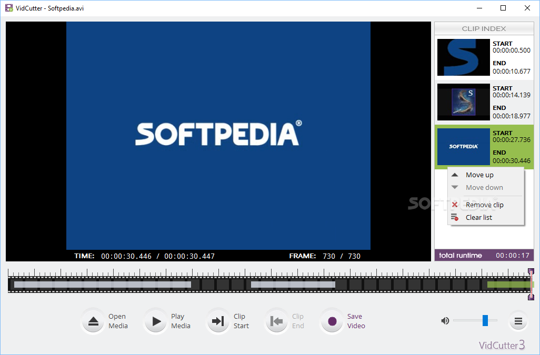Click the Save Video record icon
The height and width of the screenshot is (355, 540).
click(x=332, y=321)
